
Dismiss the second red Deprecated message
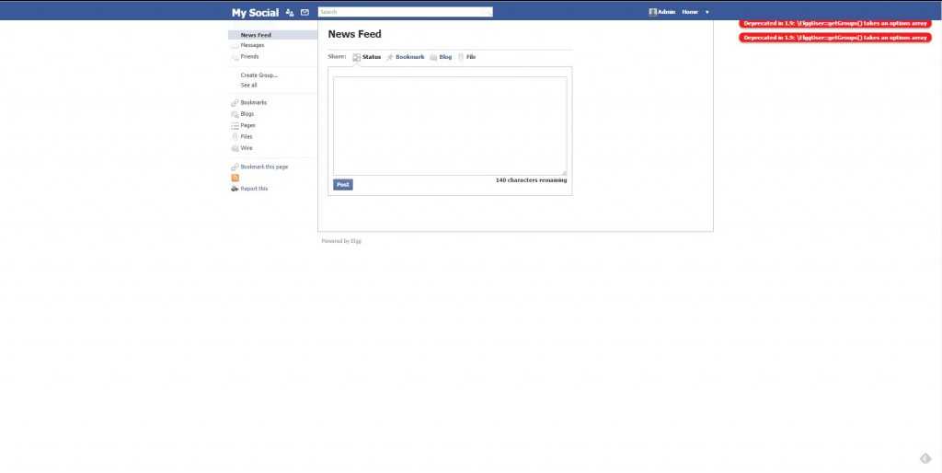835,37
